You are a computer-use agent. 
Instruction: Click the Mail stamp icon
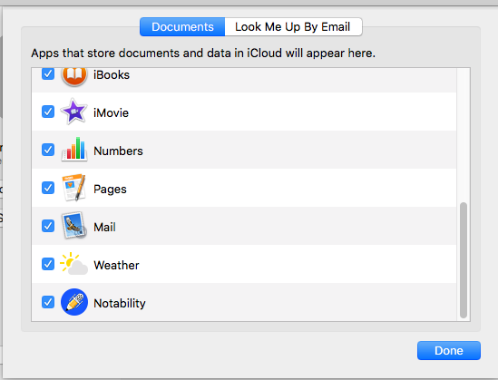click(74, 226)
